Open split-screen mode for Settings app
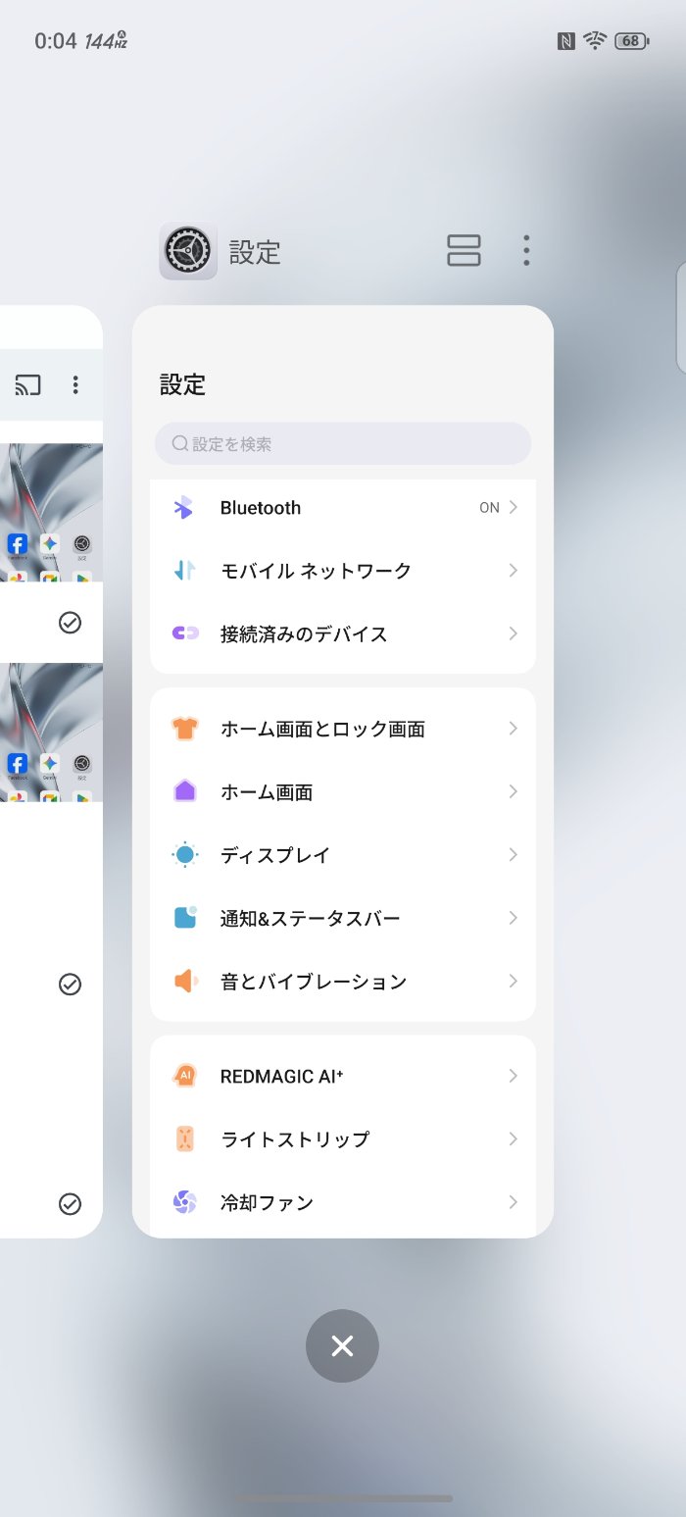The image size is (686, 1517). 464,251
